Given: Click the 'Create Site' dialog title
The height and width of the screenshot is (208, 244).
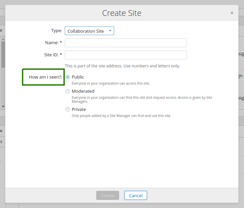Looking at the screenshot, I should (x=121, y=13).
